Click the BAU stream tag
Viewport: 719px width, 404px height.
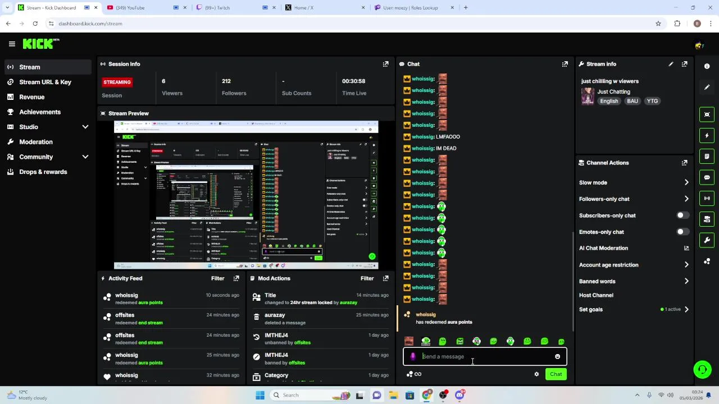(x=632, y=101)
